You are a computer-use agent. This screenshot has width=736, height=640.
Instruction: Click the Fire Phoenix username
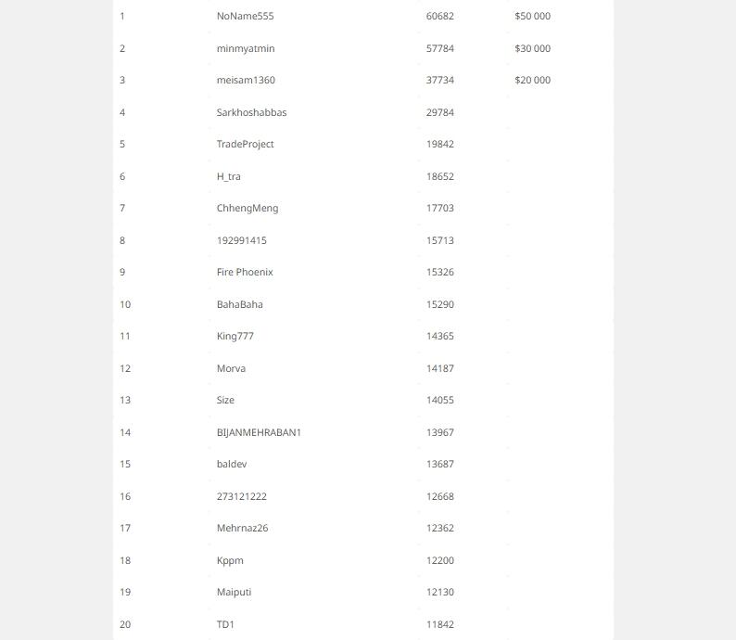(245, 273)
